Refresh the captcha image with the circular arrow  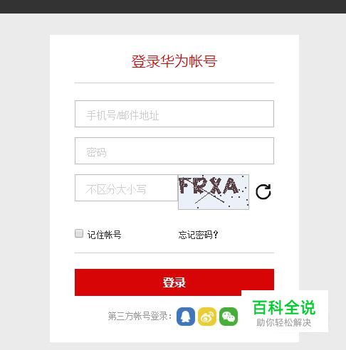coord(263,191)
